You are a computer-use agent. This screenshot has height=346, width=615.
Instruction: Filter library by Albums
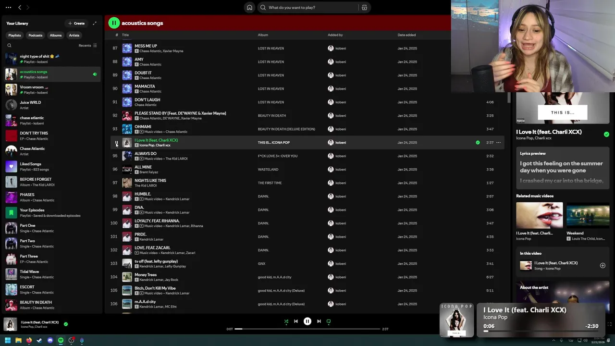pos(56,35)
